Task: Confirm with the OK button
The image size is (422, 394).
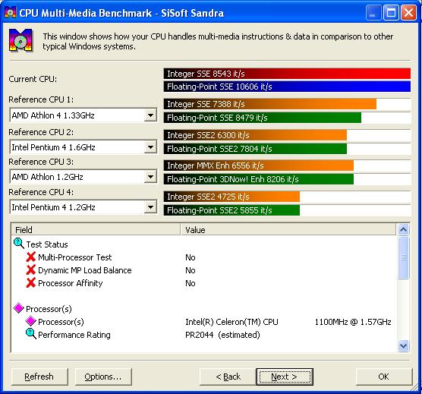Action: point(384,377)
